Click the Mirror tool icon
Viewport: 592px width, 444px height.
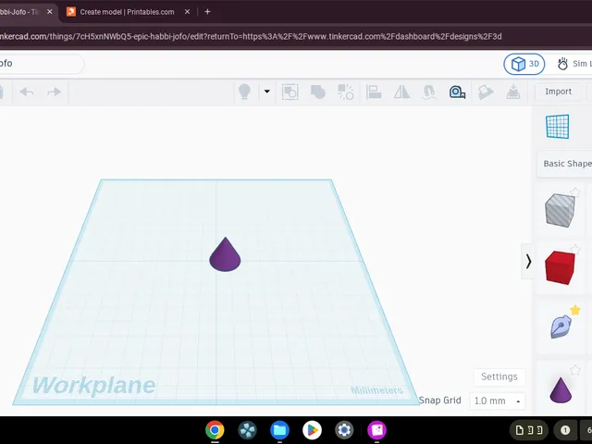401,92
